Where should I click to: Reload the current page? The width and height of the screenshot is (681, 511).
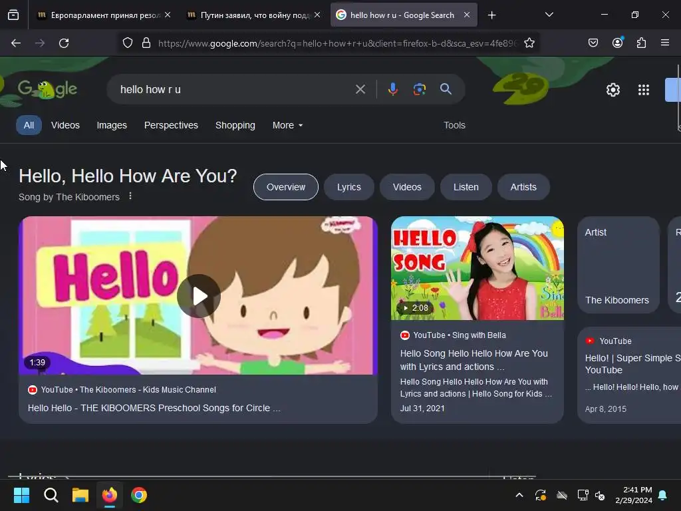[x=64, y=43]
